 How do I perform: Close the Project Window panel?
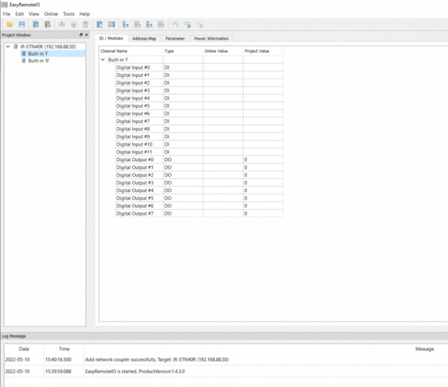pos(87,35)
